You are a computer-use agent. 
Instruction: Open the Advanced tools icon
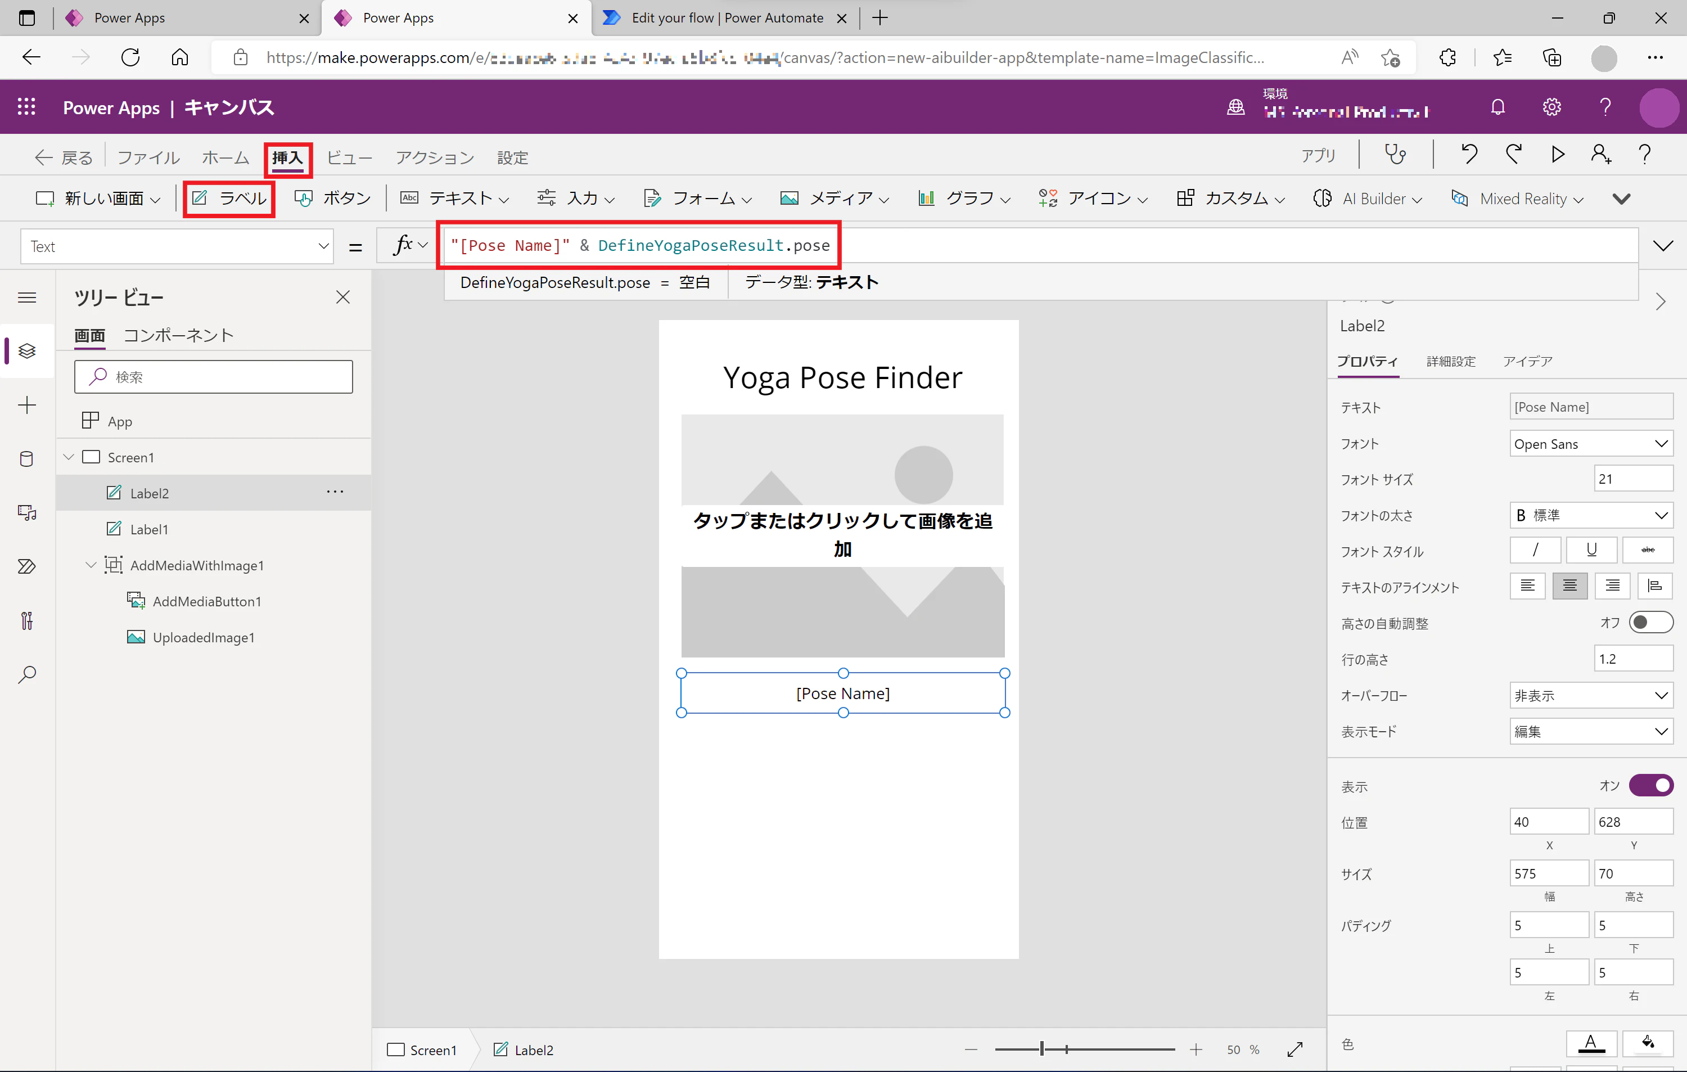26,621
